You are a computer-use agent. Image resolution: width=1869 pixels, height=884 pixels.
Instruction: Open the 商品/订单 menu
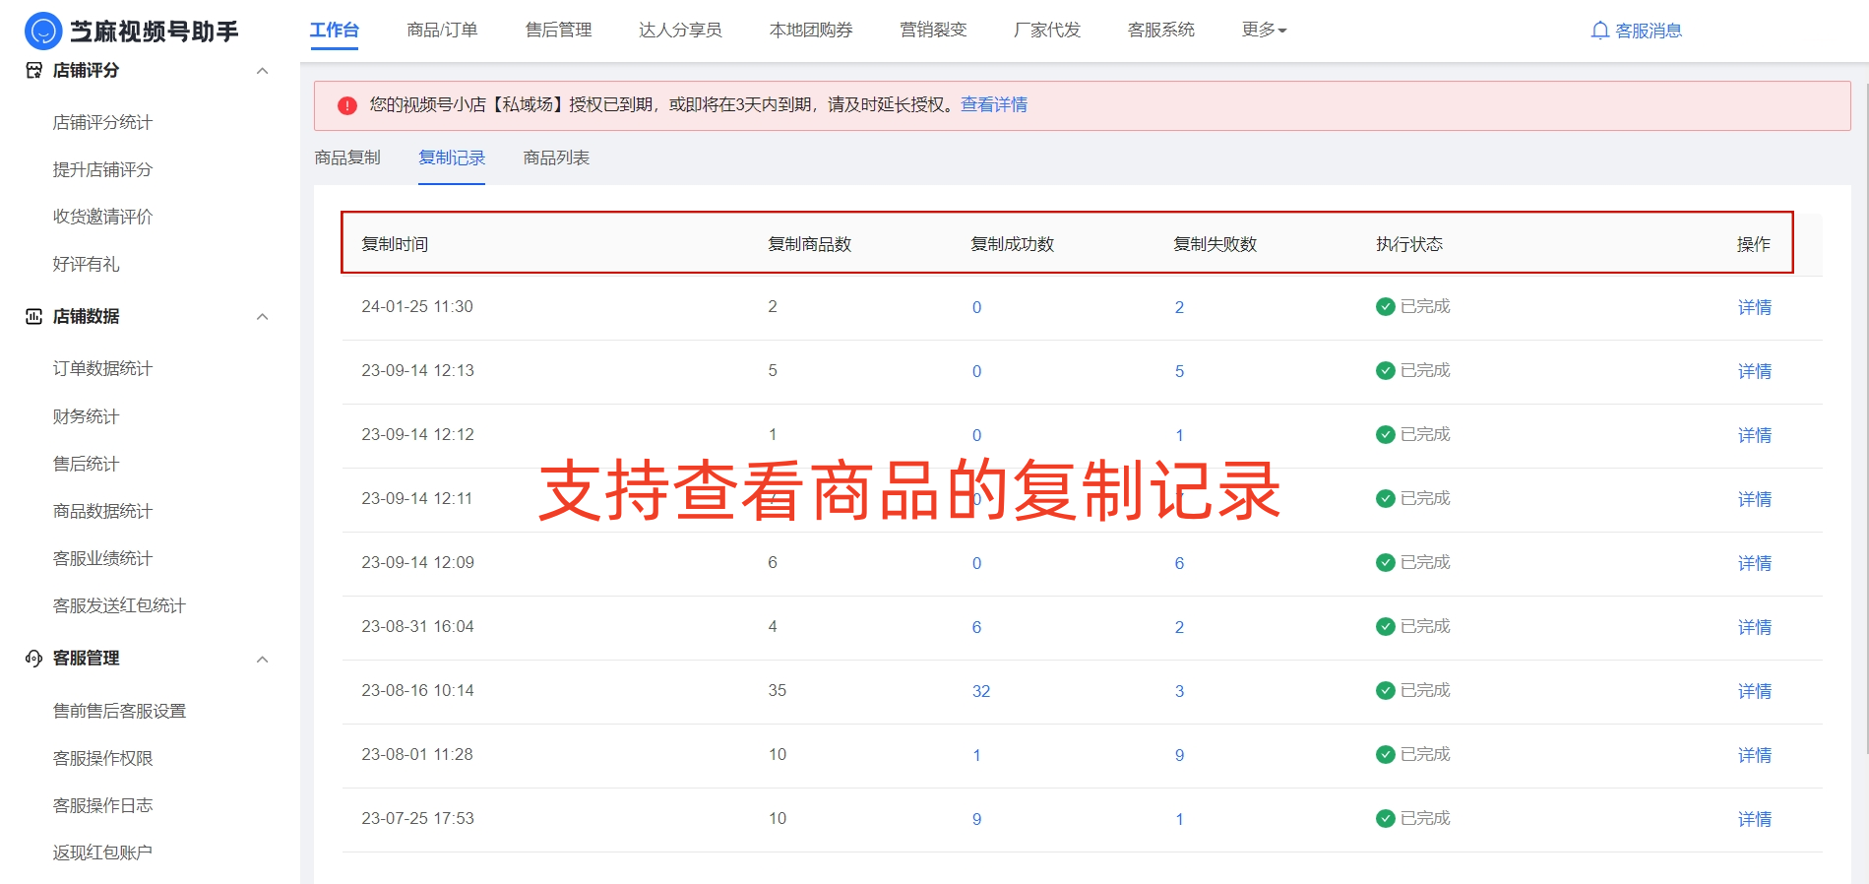click(442, 31)
